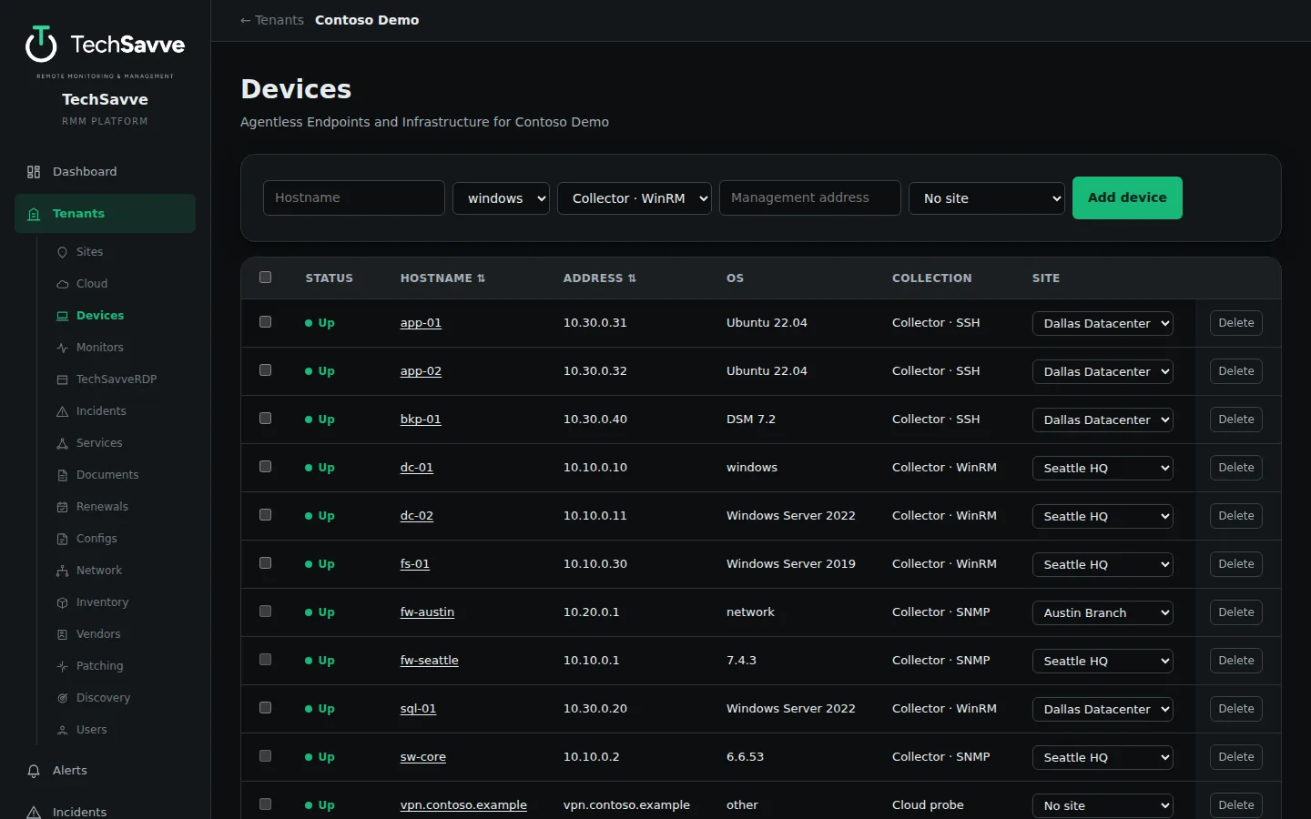Click the Alerts bell icon
Viewport: 1311px width, 819px height.
(34, 771)
